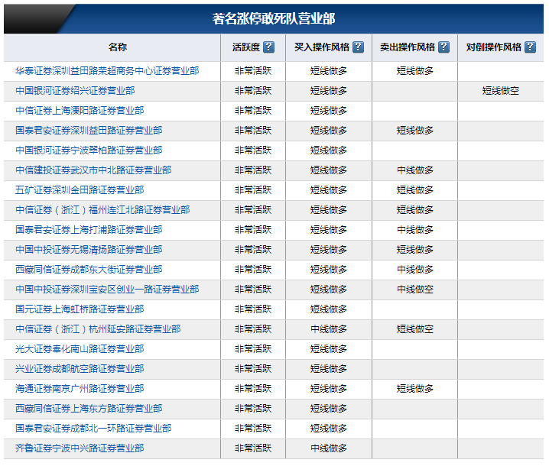Open 中信证券上海溧阳路证券营业部 link

coord(80,111)
